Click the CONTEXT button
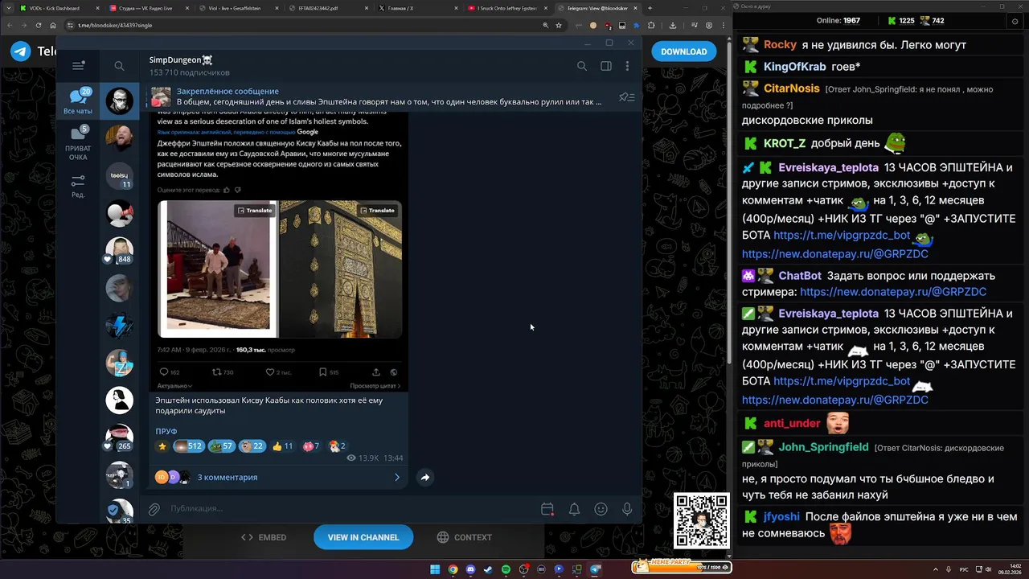1029x579 pixels. point(465,537)
